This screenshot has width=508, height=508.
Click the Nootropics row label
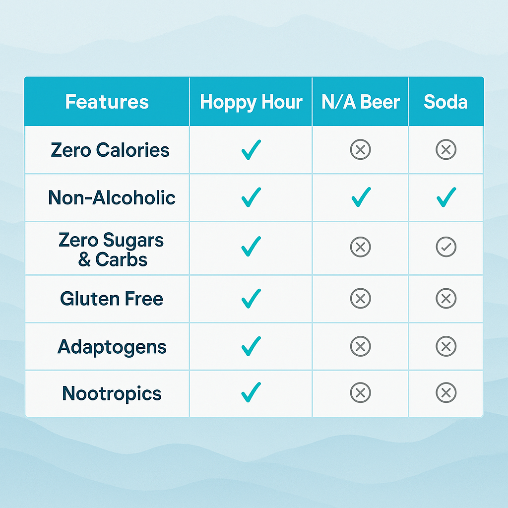112,393
